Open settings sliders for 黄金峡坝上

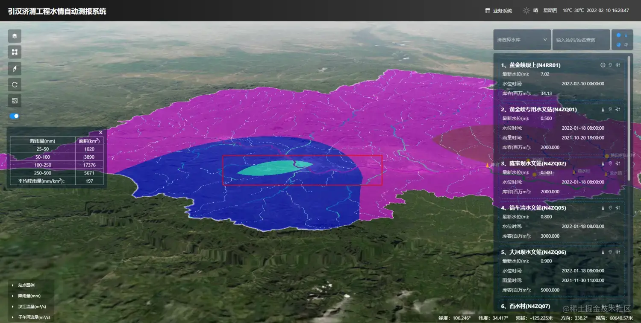point(618,65)
